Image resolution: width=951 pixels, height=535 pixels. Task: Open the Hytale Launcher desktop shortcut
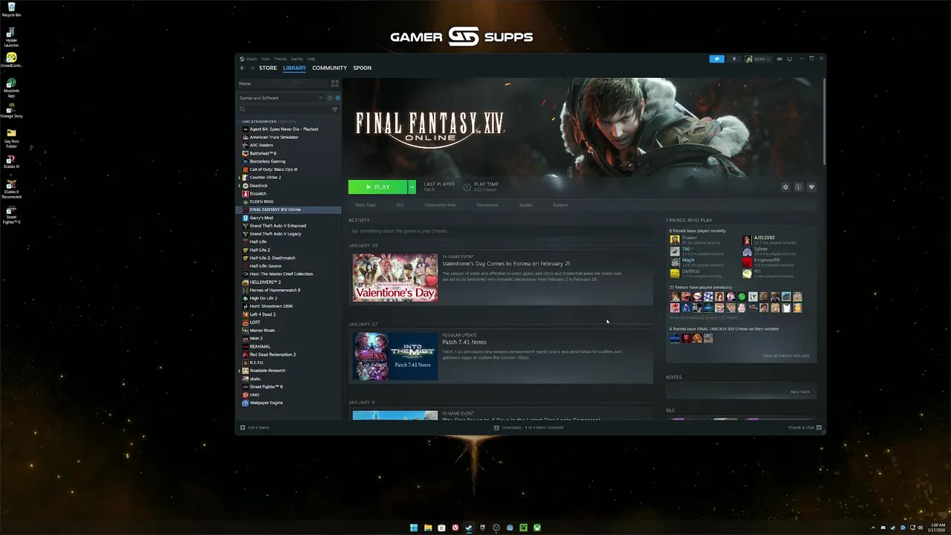(x=11, y=37)
